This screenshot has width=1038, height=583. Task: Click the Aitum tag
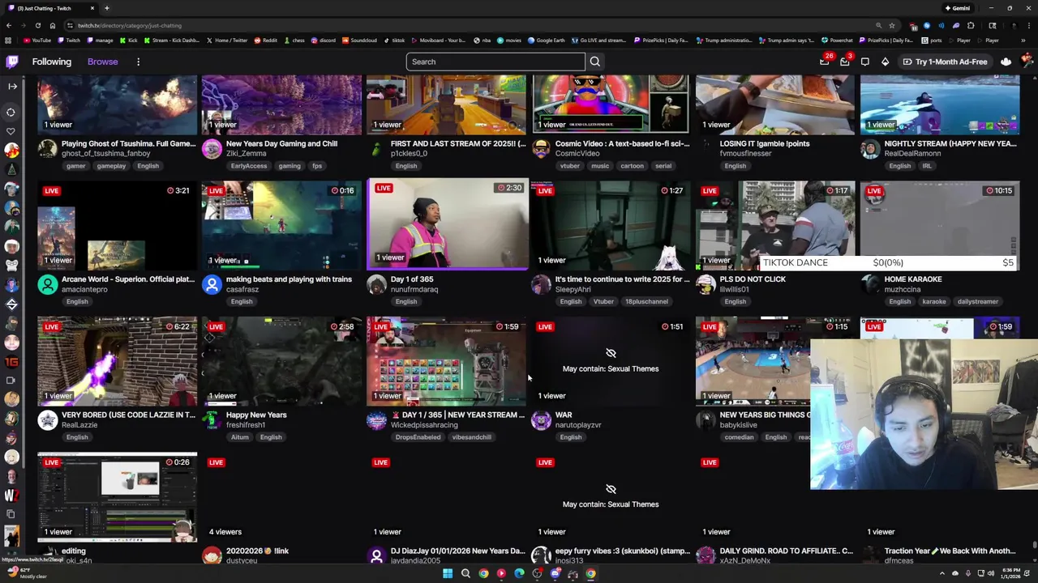239,438
